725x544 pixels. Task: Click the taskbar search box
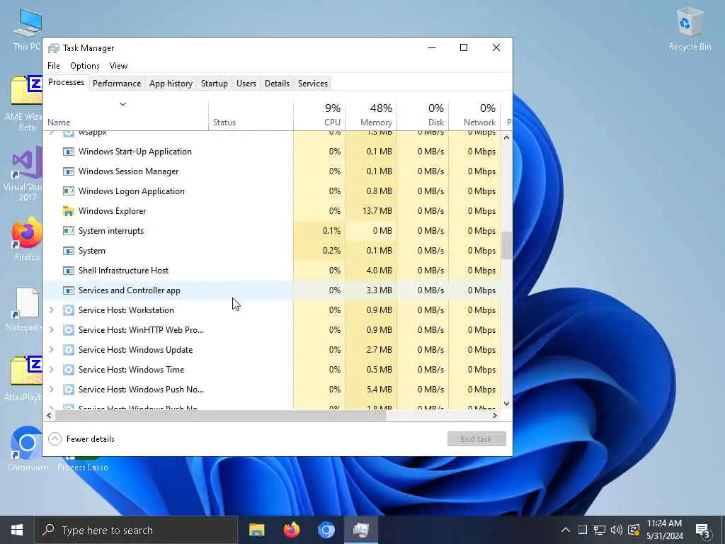click(x=137, y=530)
